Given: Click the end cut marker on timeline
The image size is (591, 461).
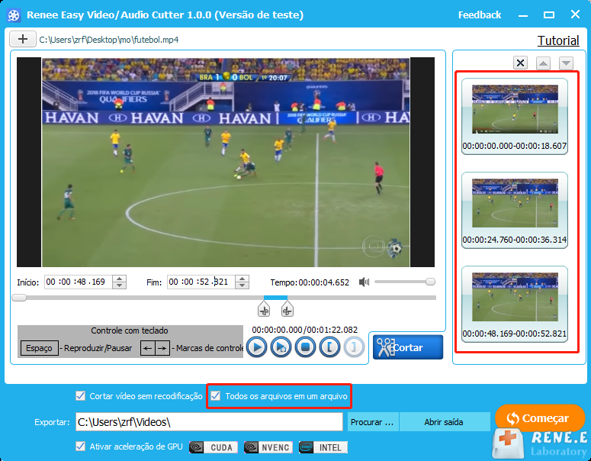Looking at the screenshot, I should coord(287,309).
